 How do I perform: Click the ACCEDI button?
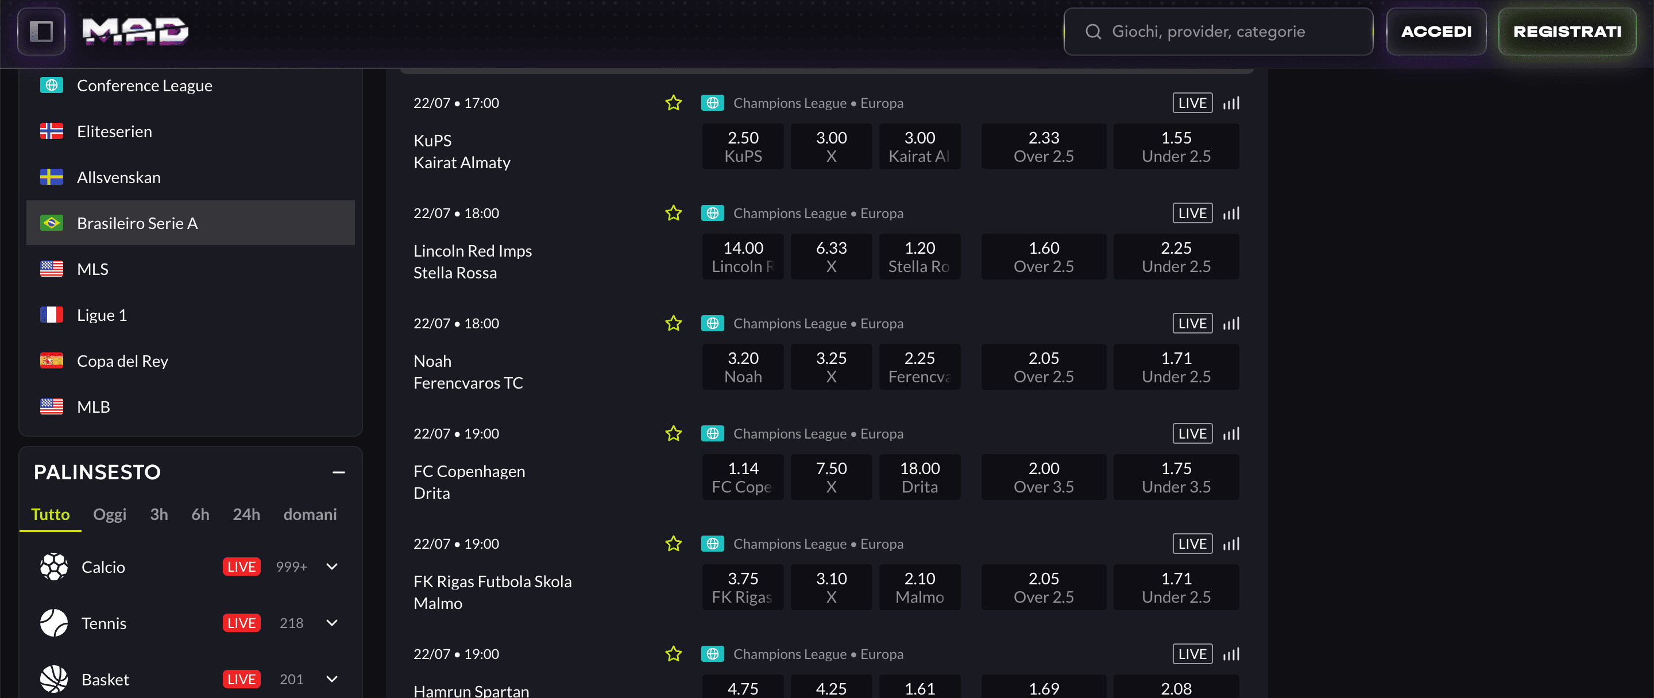tap(1436, 31)
